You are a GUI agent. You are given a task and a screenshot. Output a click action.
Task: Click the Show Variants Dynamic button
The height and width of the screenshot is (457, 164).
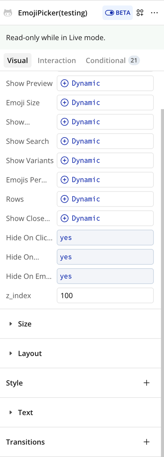105,160
